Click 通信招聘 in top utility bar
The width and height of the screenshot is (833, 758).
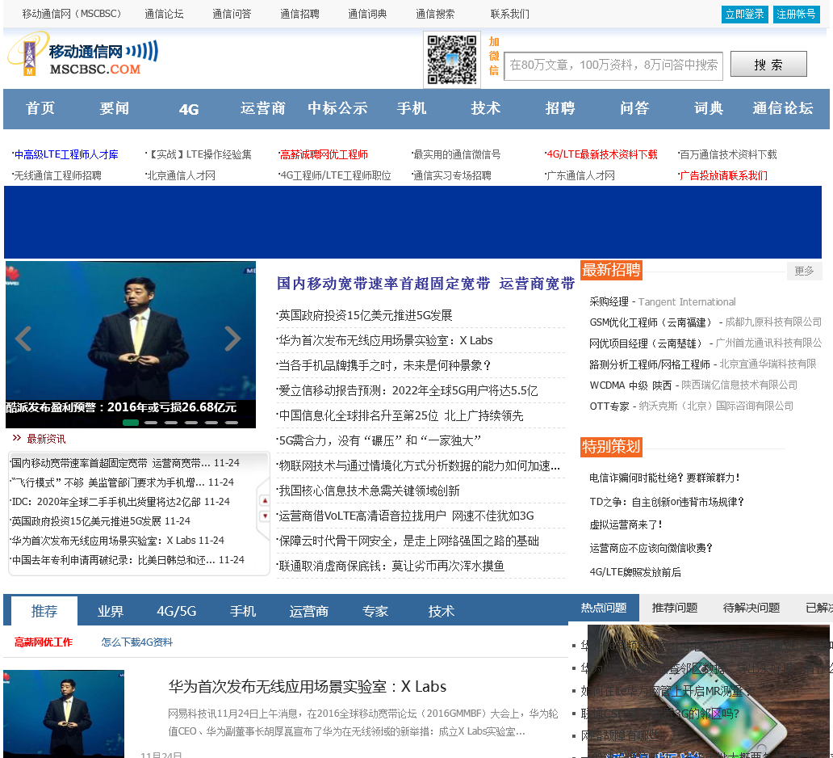pos(299,15)
